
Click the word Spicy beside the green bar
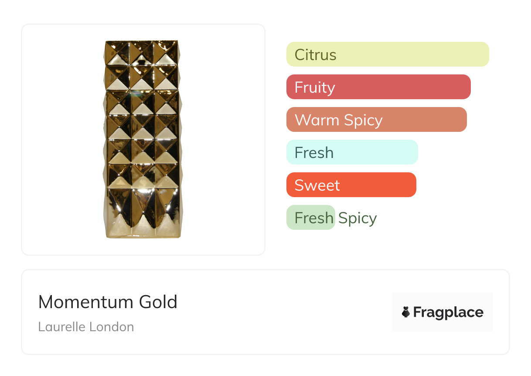tap(357, 218)
